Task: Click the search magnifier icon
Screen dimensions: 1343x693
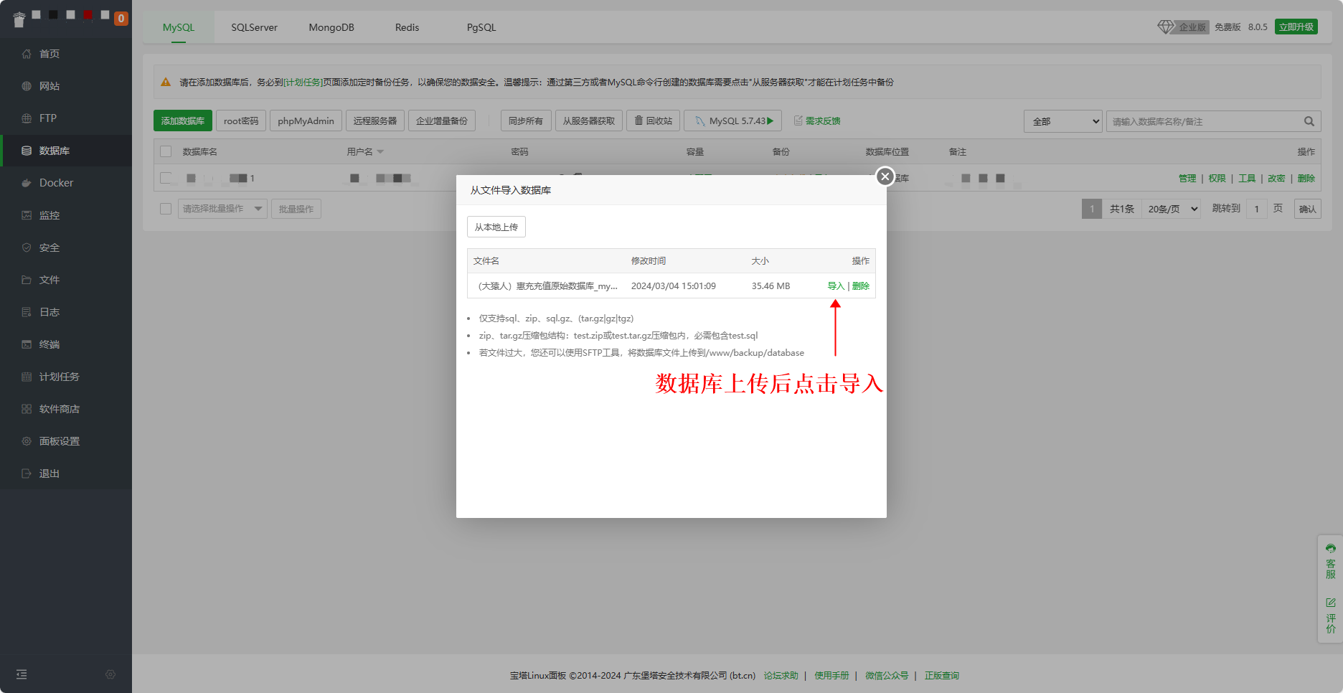Action: tap(1309, 121)
